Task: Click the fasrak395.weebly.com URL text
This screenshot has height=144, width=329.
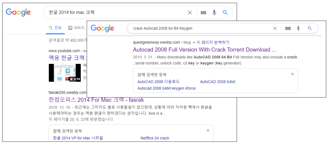Action: pyautogui.click(x=68, y=92)
